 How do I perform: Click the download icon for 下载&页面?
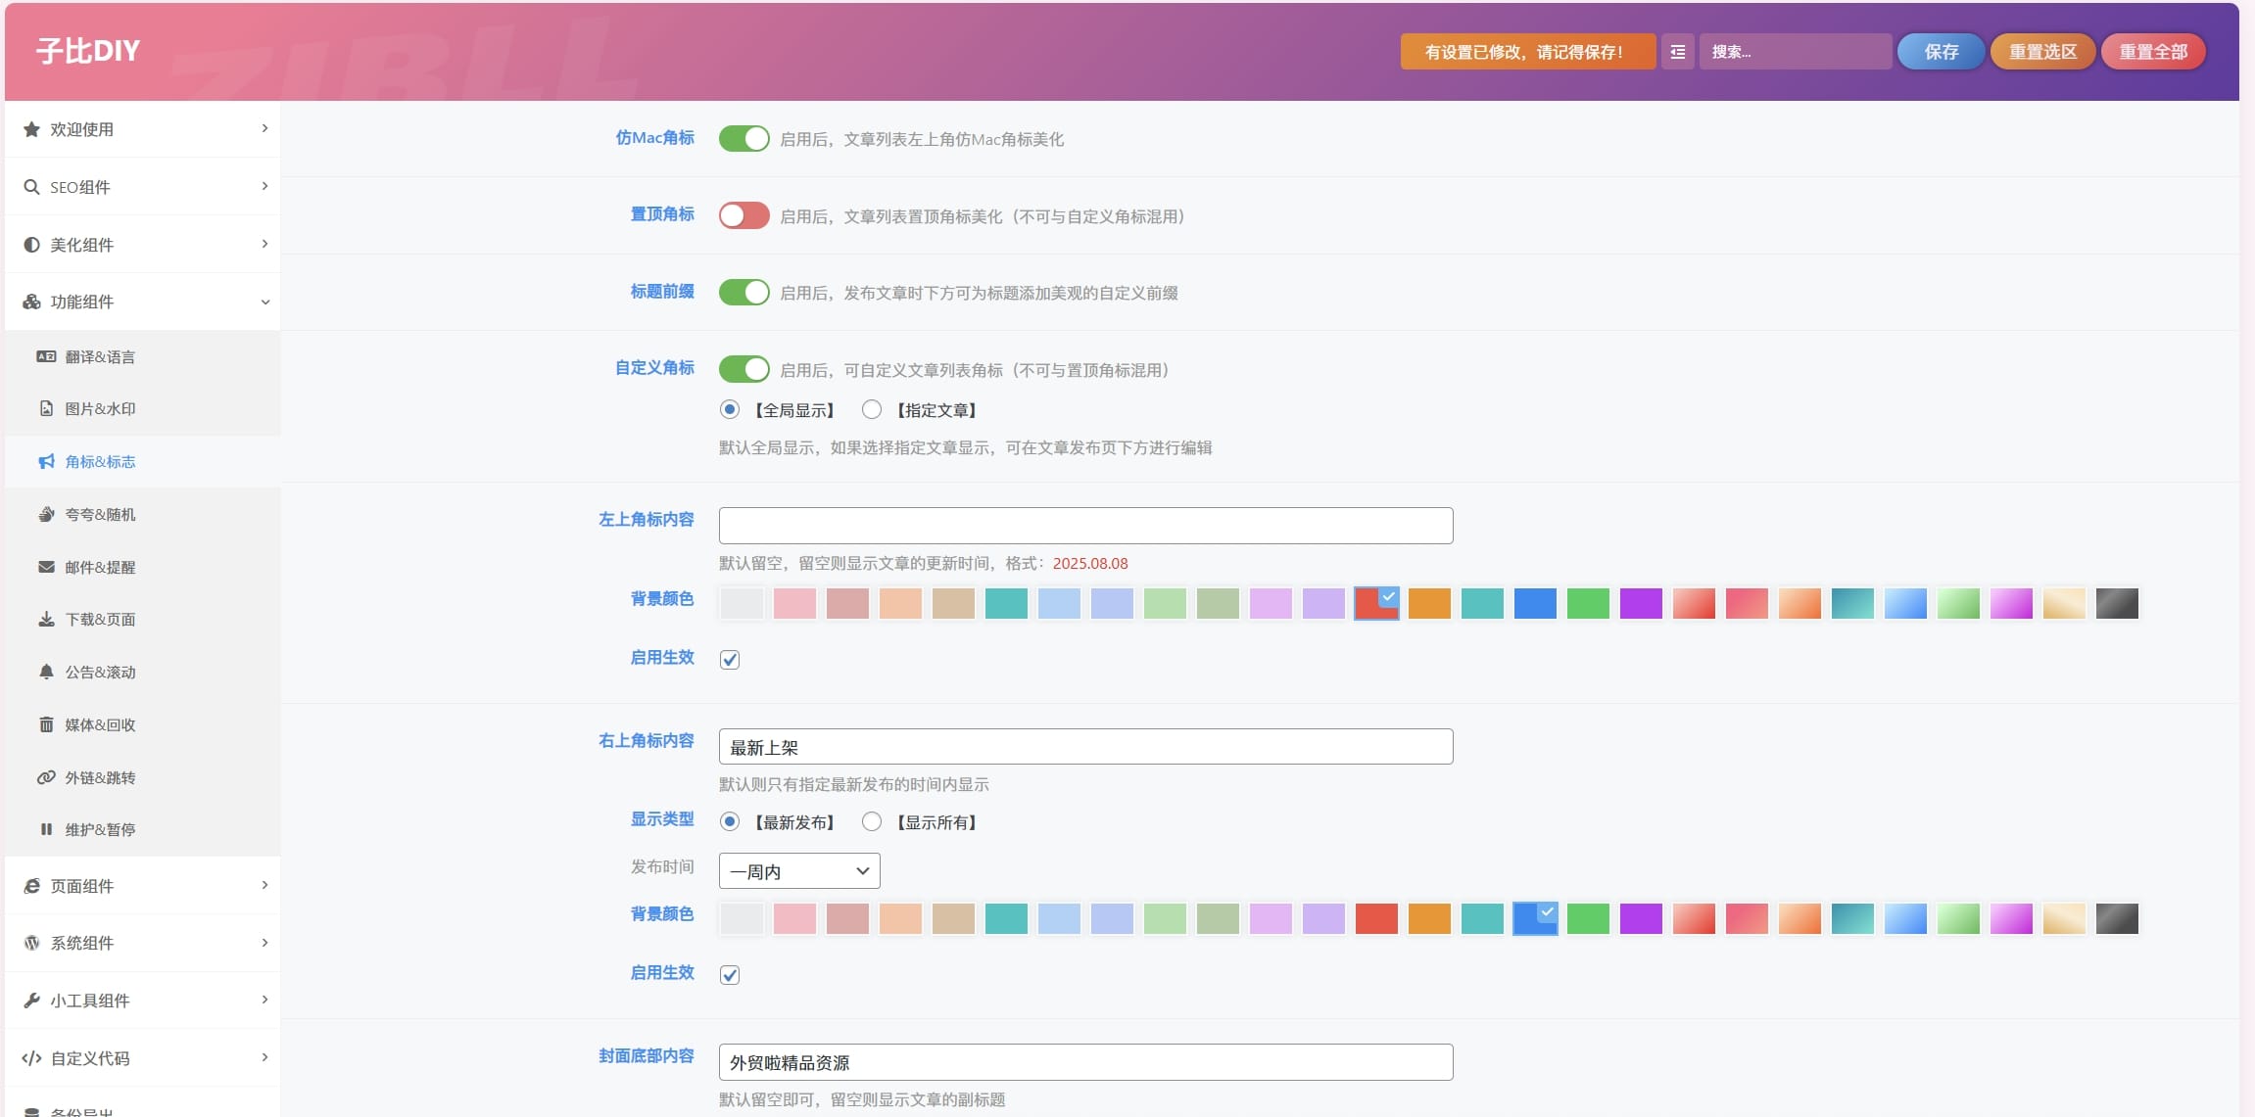(x=46, y=619)
